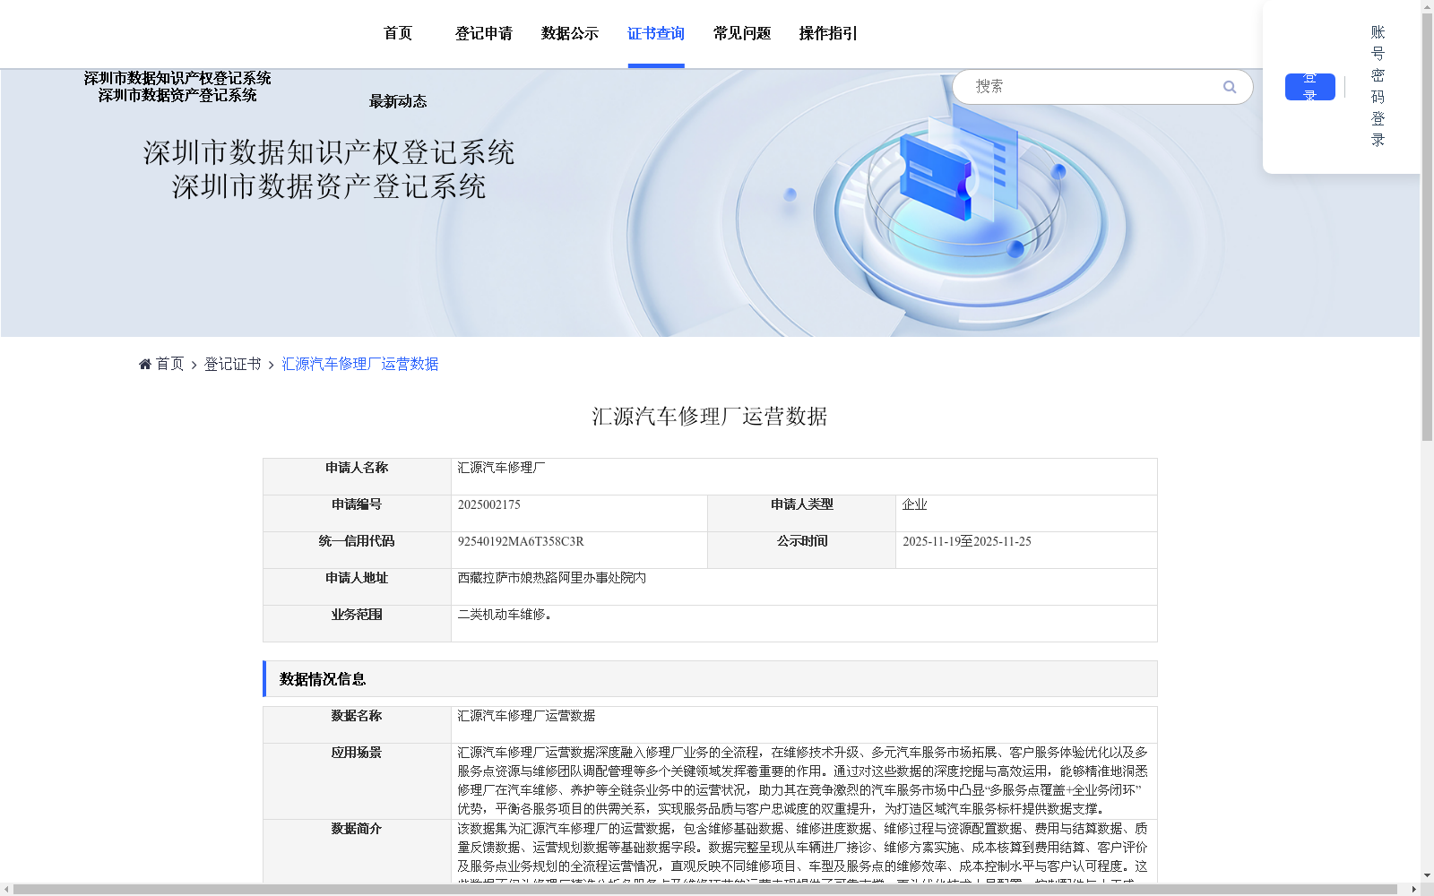1434x896 pixels.
Task: Open the 登记申请 nav tab
Action: click(x=484, y=33)
